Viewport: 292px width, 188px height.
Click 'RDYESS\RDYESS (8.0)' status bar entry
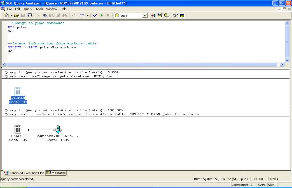[209, 179]
